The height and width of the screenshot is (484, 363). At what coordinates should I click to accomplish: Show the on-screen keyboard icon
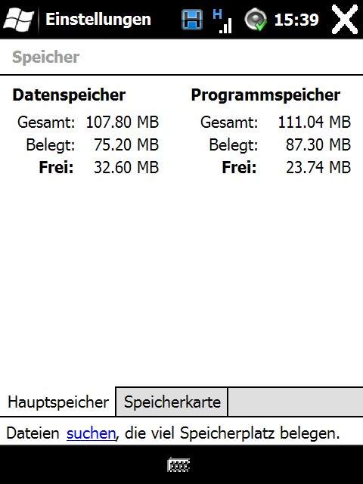pyautogui.click(x=178, y=465)
